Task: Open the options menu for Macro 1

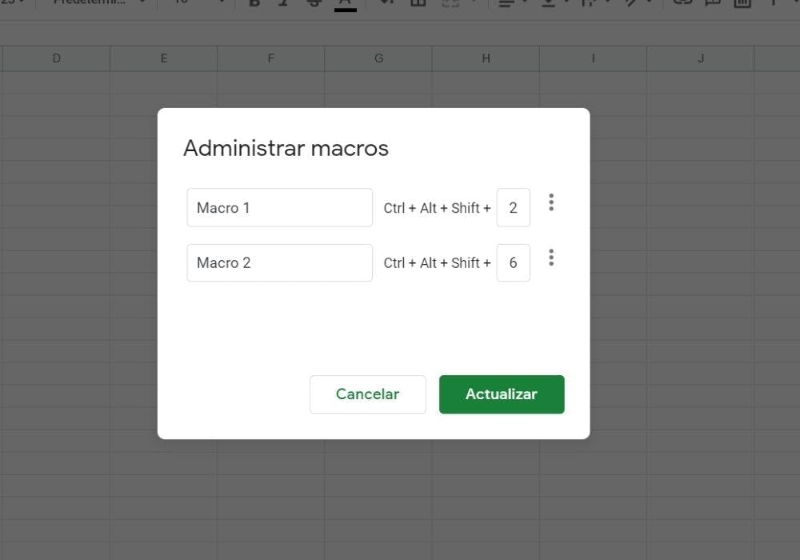Action: point(551,202)
